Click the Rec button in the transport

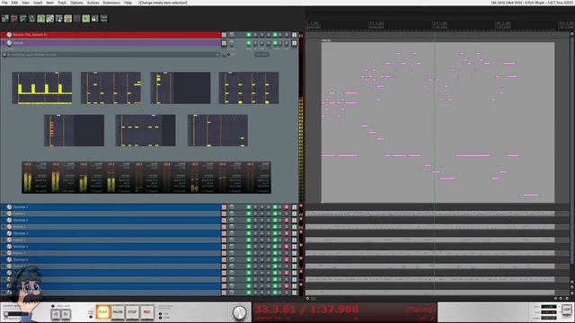tap(146, 312)
